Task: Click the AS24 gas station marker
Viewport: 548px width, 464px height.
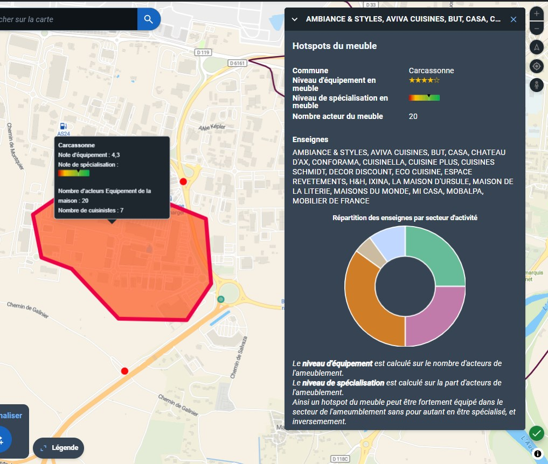Action: [x=64, y=126]
